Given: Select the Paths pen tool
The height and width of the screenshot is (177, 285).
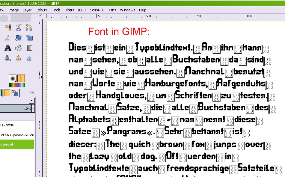Looking at the screenshot, I should 29,28.
